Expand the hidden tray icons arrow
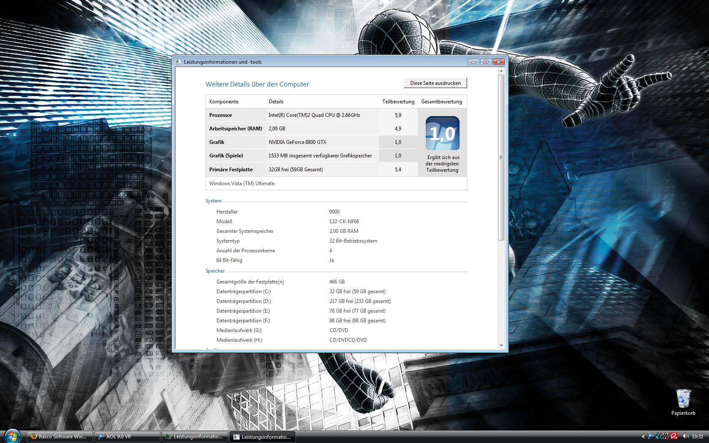This screenshot has width=709, height=443. [x=643, y=437]
